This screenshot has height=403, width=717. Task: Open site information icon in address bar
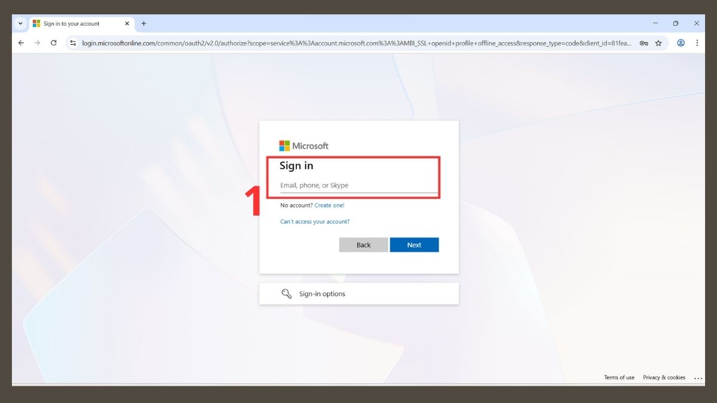73,43
